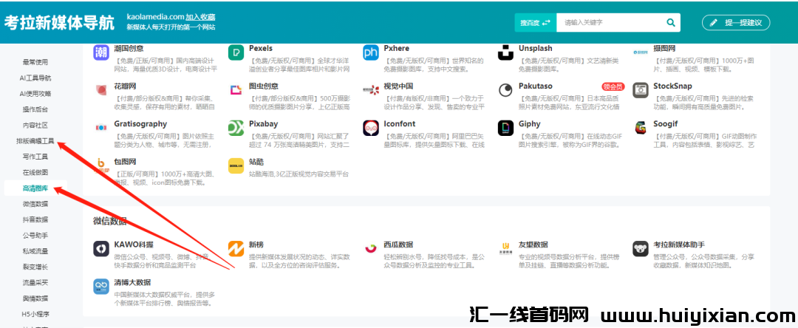Viewport: 798px width, 328px height.
Task: Click the 领会员 red badge
Action: (x=613, y=86)
